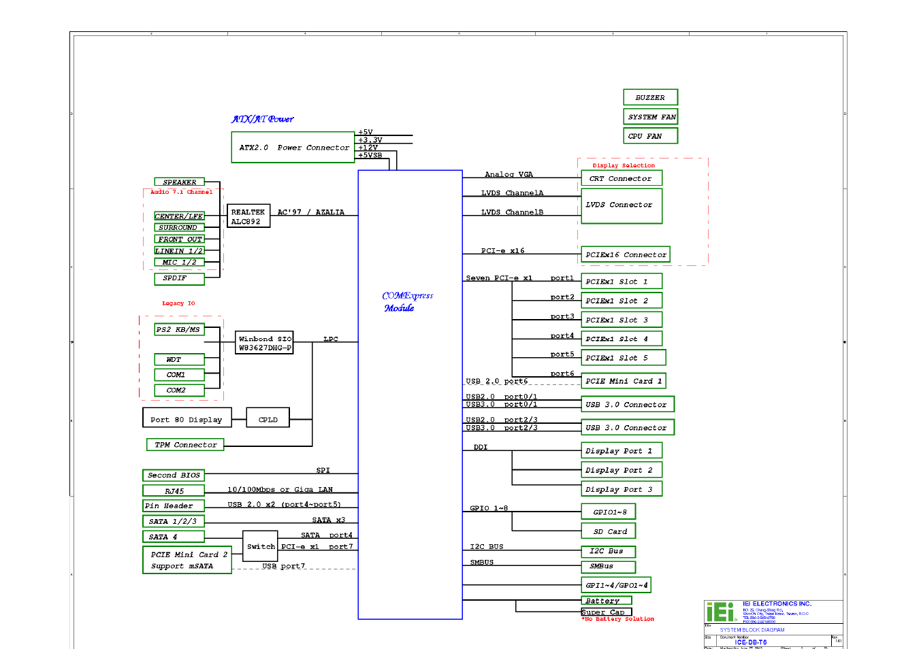Click the Display Port 3 box
The image size is (919, 649).
point(622,489)
